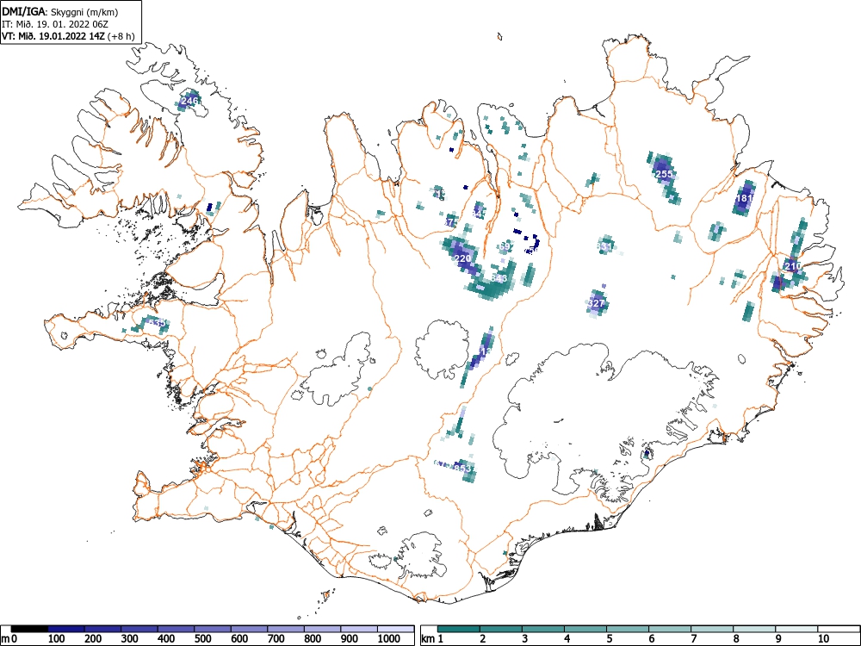Pick the 900–1000 m legend swatch
The image size is (861, 646).
(359, 629)
